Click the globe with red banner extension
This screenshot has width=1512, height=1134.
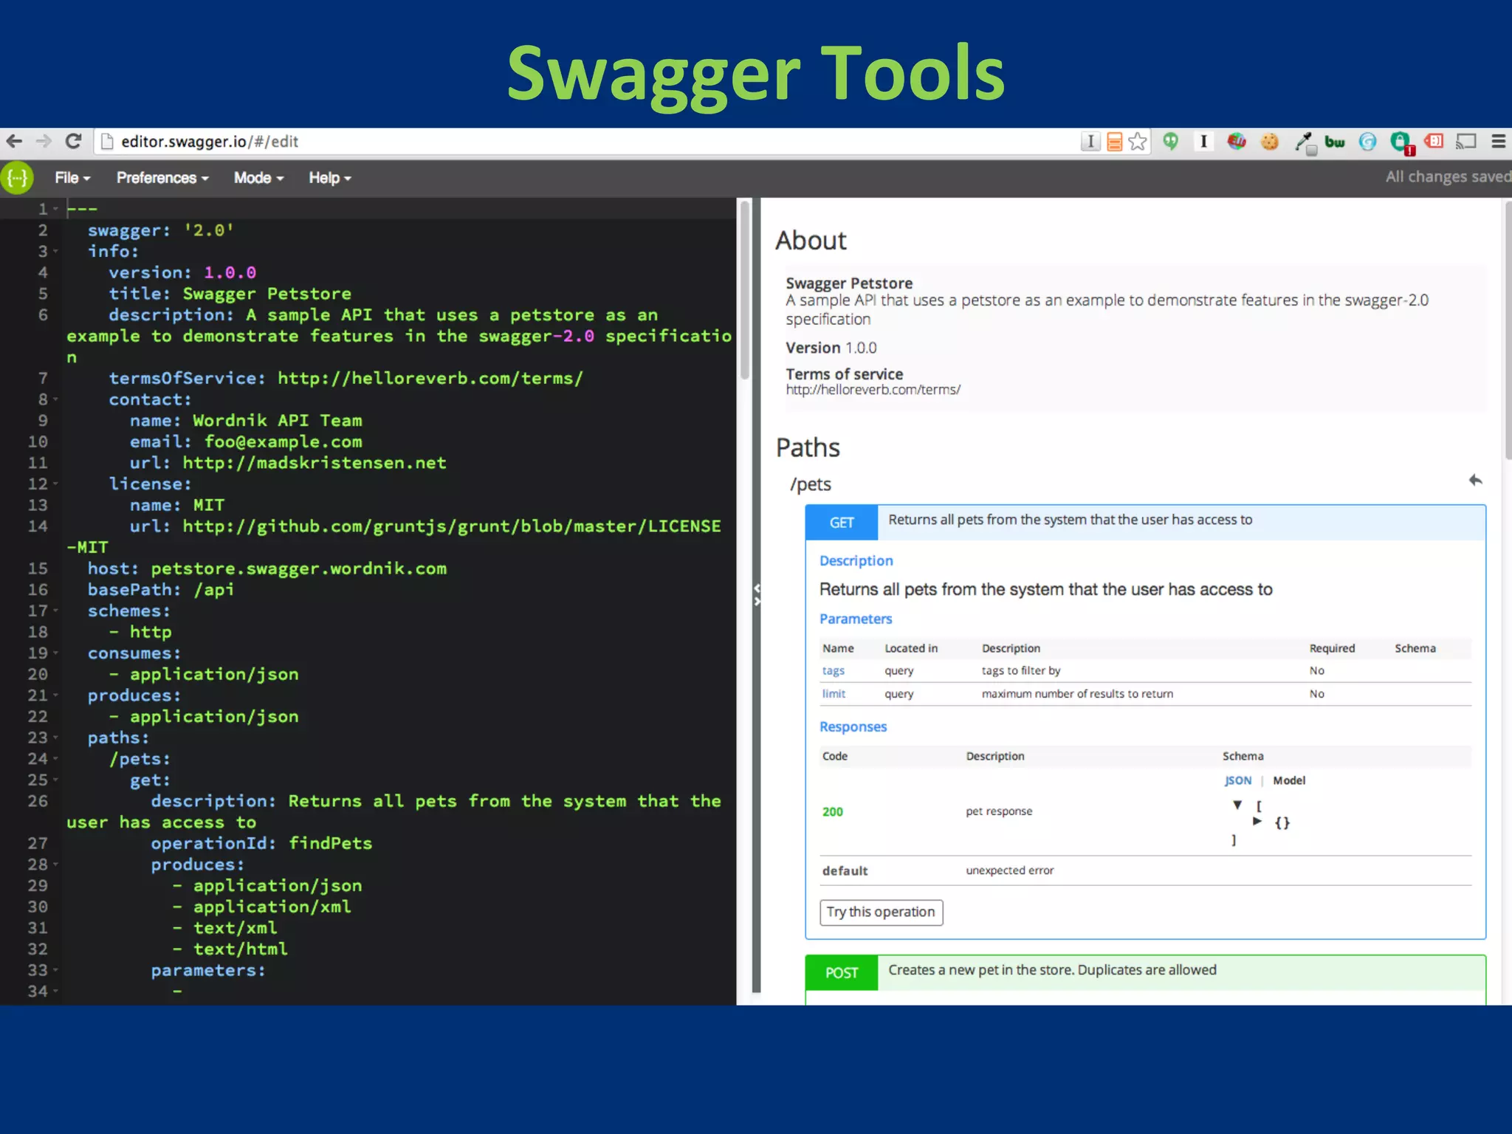point(1237,141)
